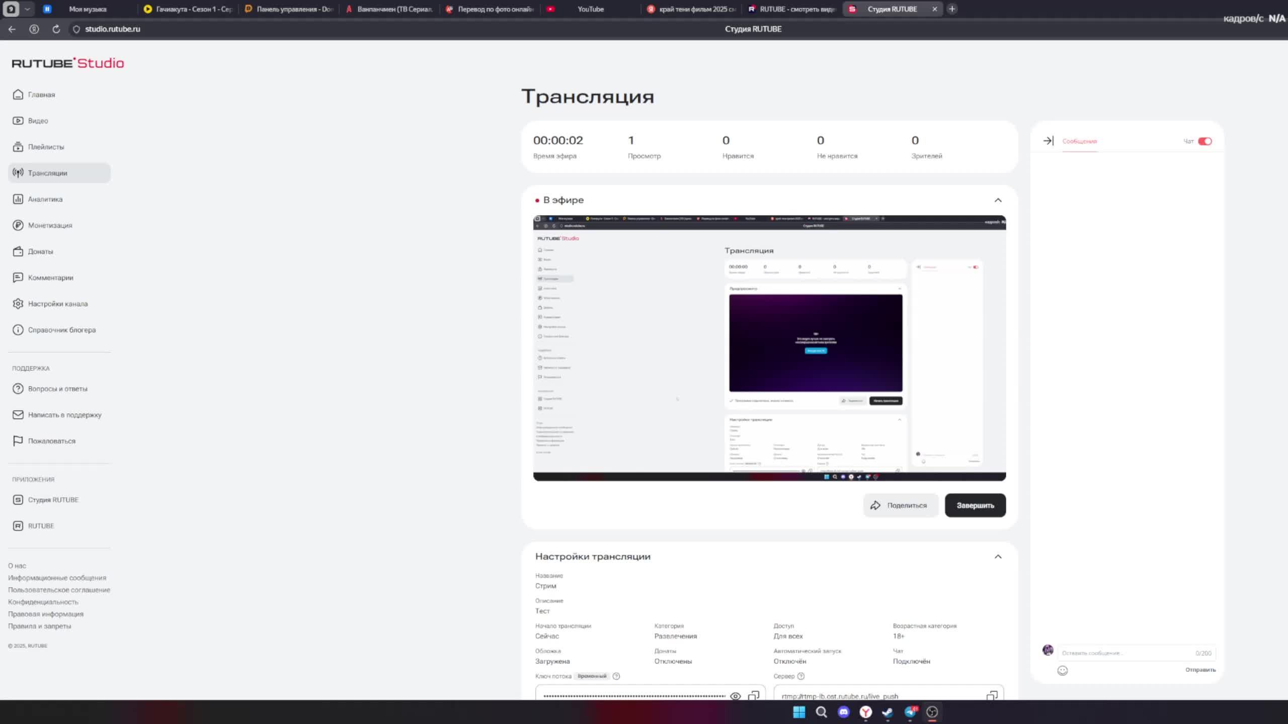This screenshot has width=1288, height=724.
Task: Reveal stream key with eye icon
Action: (735, 696)
